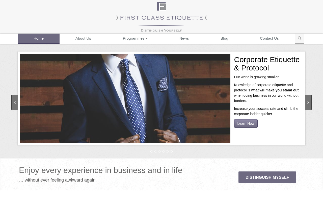Click the Learn How button
Screen dimensions: 323x202
click(246, 123)
